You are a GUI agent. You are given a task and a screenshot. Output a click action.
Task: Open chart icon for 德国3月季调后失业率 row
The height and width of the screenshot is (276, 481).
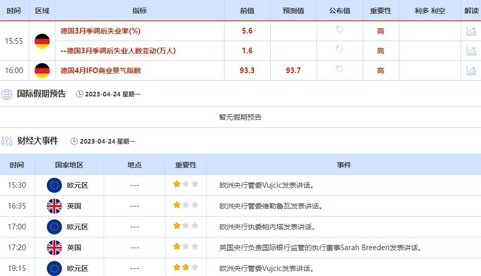pos(471,31)
